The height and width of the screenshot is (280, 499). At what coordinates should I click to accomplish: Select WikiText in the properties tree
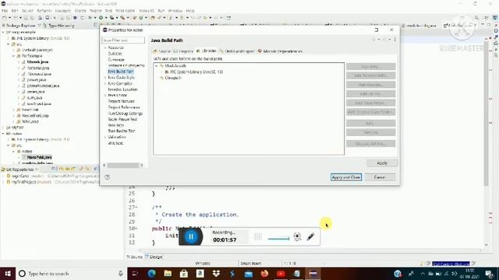115,143
